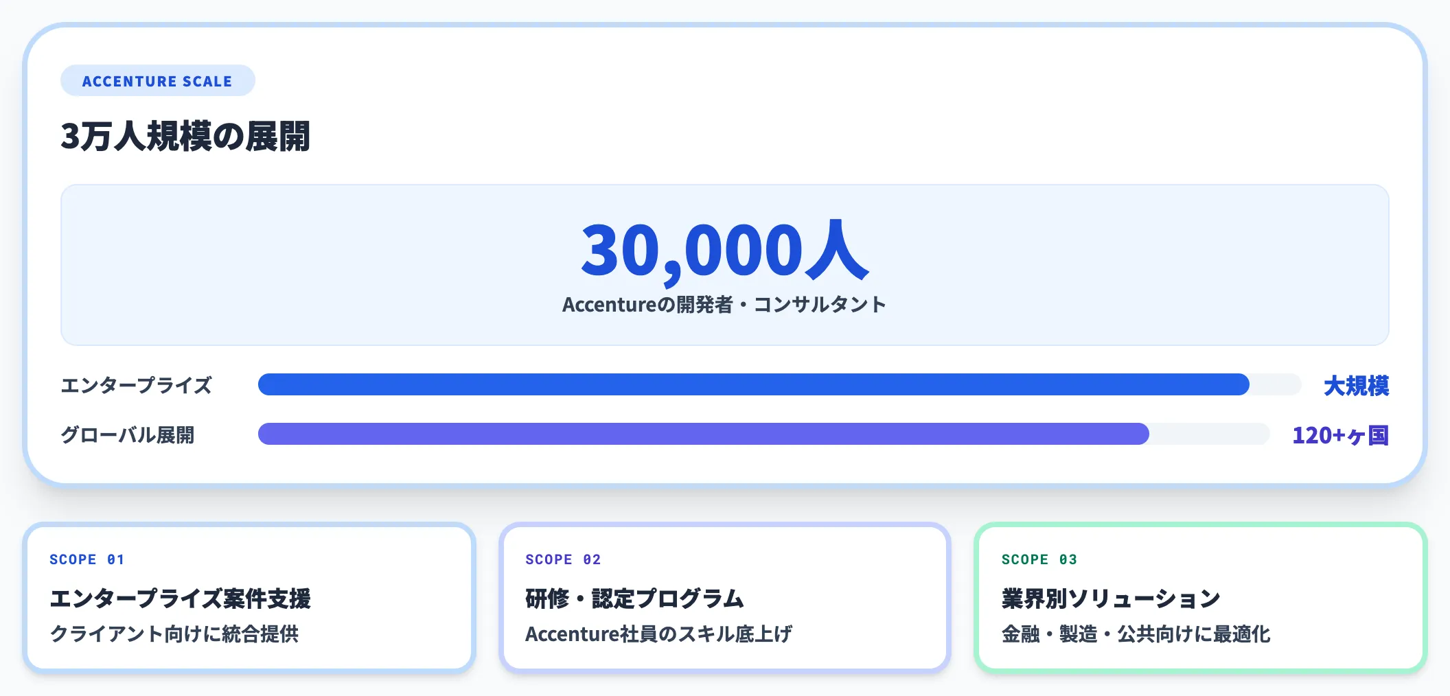Click クライアント向けに統合提供 description
Screen dimensions: 1450x696
[x=174, y=634]
